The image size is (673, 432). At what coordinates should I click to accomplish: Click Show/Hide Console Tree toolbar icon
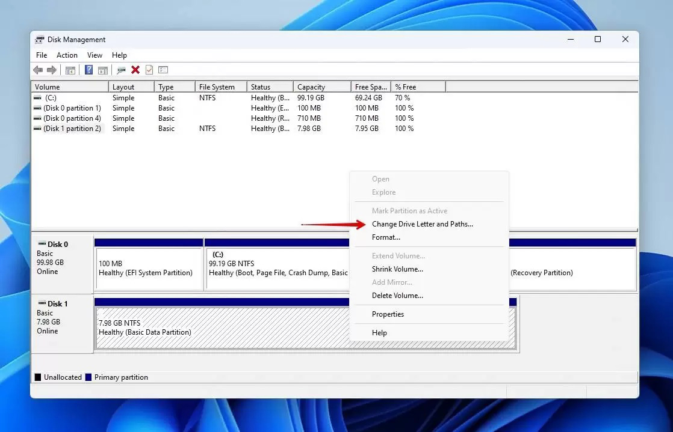coord(70,70)
